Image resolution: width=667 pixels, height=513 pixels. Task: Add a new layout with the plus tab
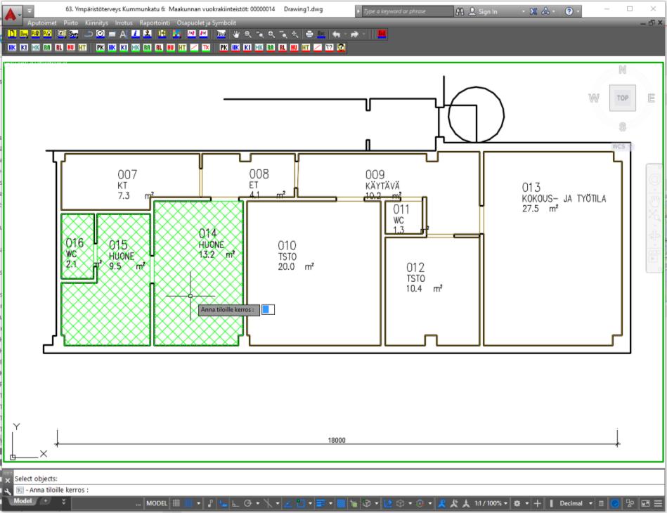point(45,501)
